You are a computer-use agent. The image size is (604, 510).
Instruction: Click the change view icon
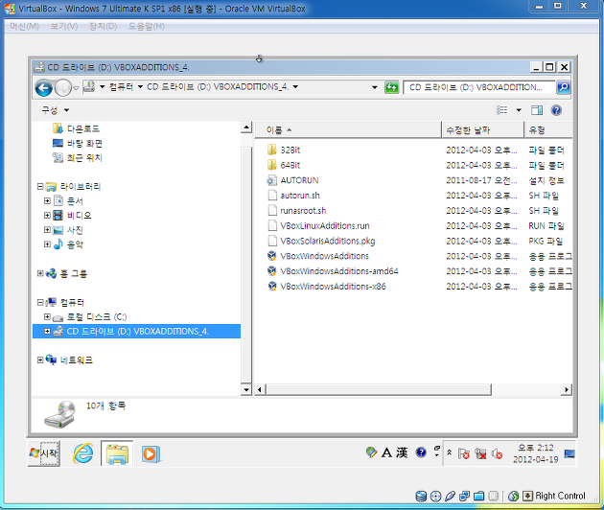click(502, 110)
